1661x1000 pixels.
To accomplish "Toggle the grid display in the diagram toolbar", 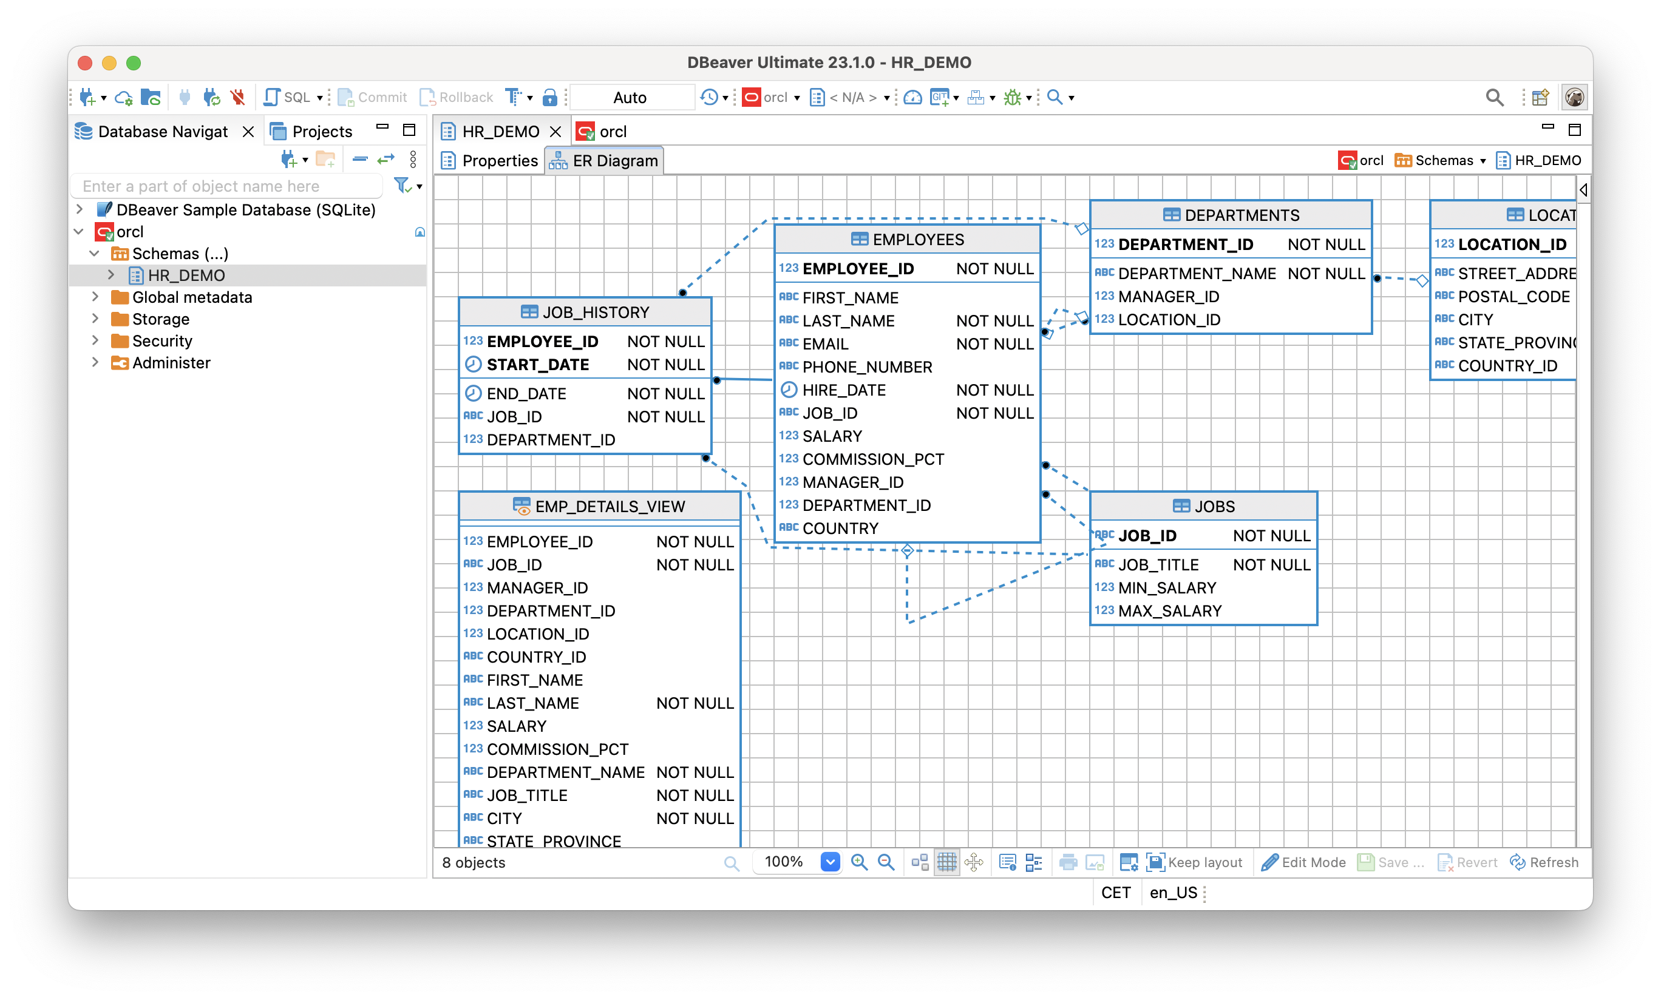I will click(946, 862).
